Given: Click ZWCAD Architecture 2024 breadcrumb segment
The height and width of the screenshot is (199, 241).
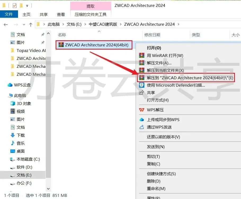Looking at the screenshot, I should click(x=149, y=24).
